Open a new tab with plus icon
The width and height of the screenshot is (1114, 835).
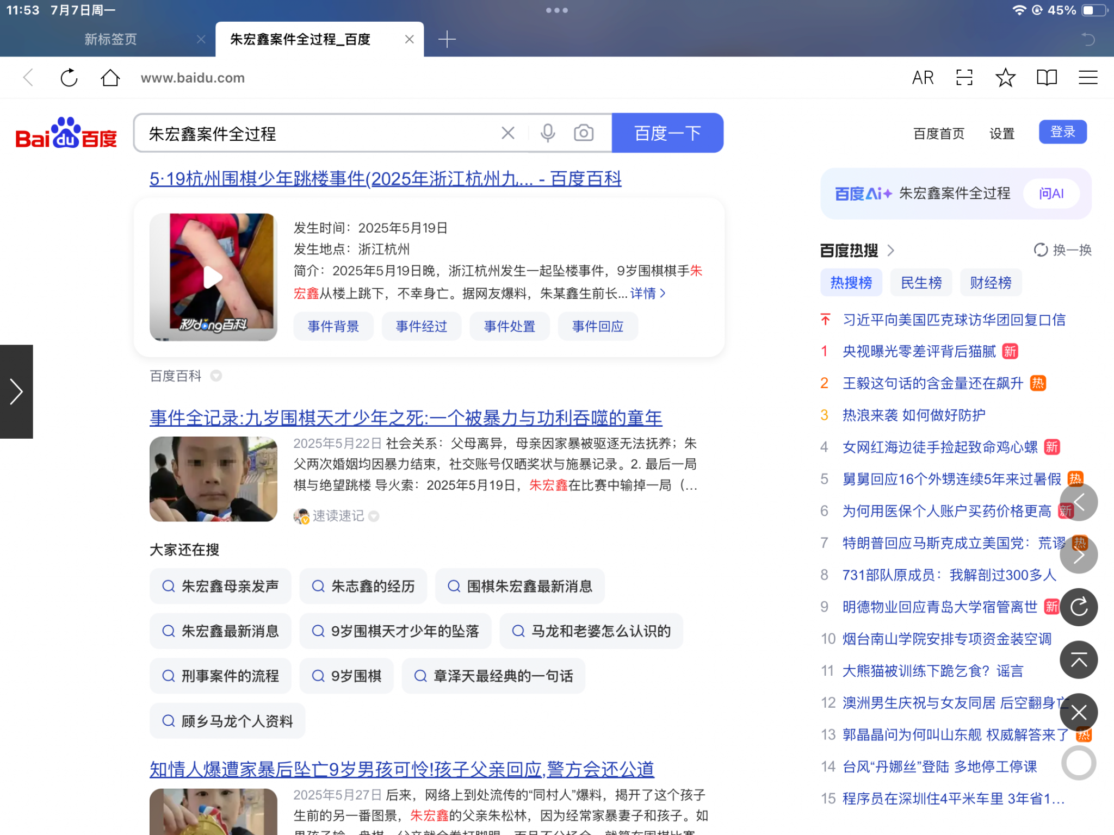click(x=447, y=39)
